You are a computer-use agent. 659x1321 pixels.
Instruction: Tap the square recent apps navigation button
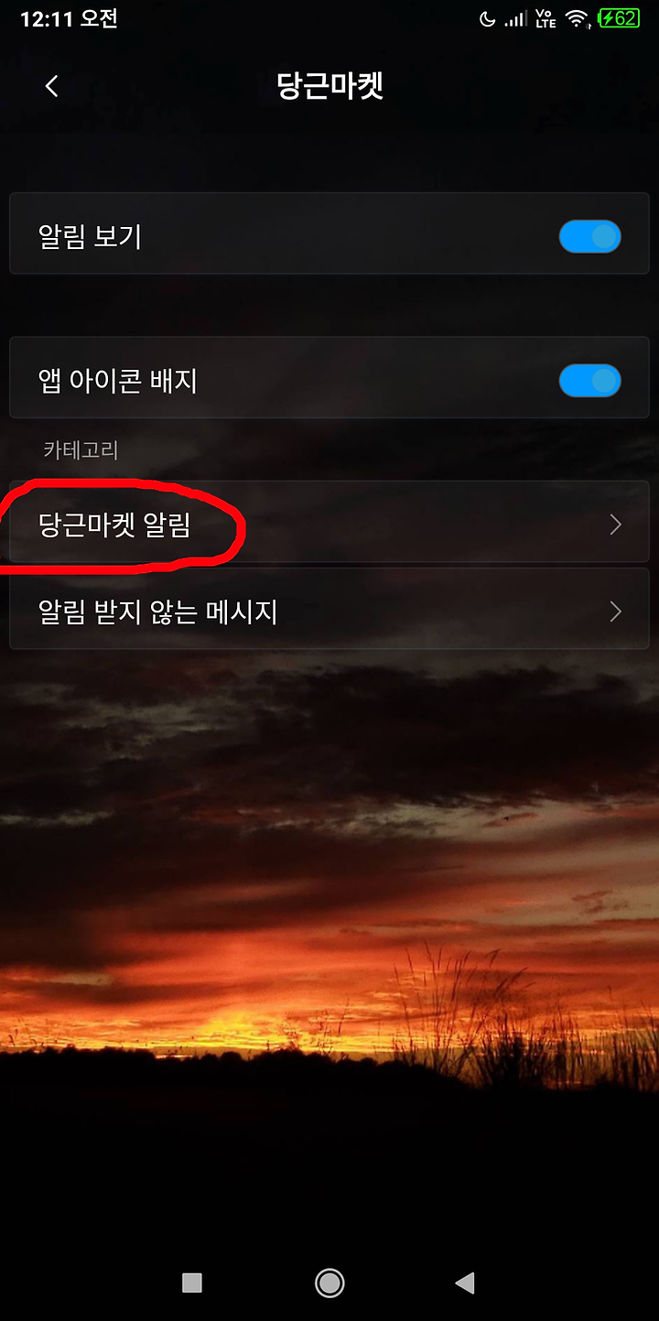click(x=192, y=1283)
